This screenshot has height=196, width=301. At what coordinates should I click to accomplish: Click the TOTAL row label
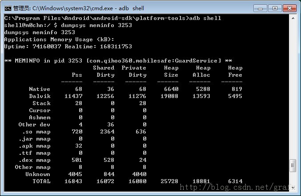[41, 181]
